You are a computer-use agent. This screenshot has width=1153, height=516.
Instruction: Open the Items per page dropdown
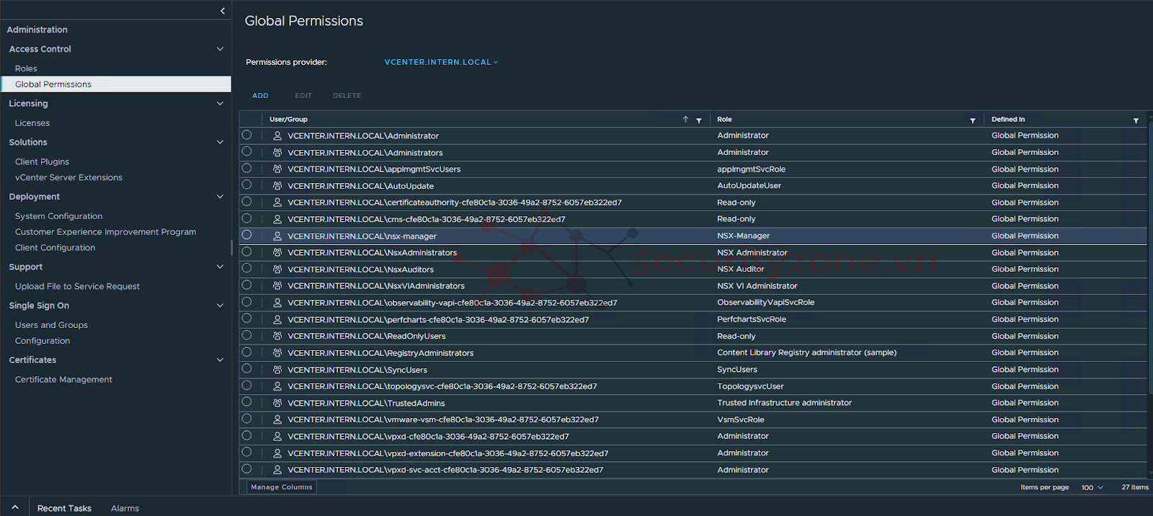pyautogui.click(x=1092, y=488)
